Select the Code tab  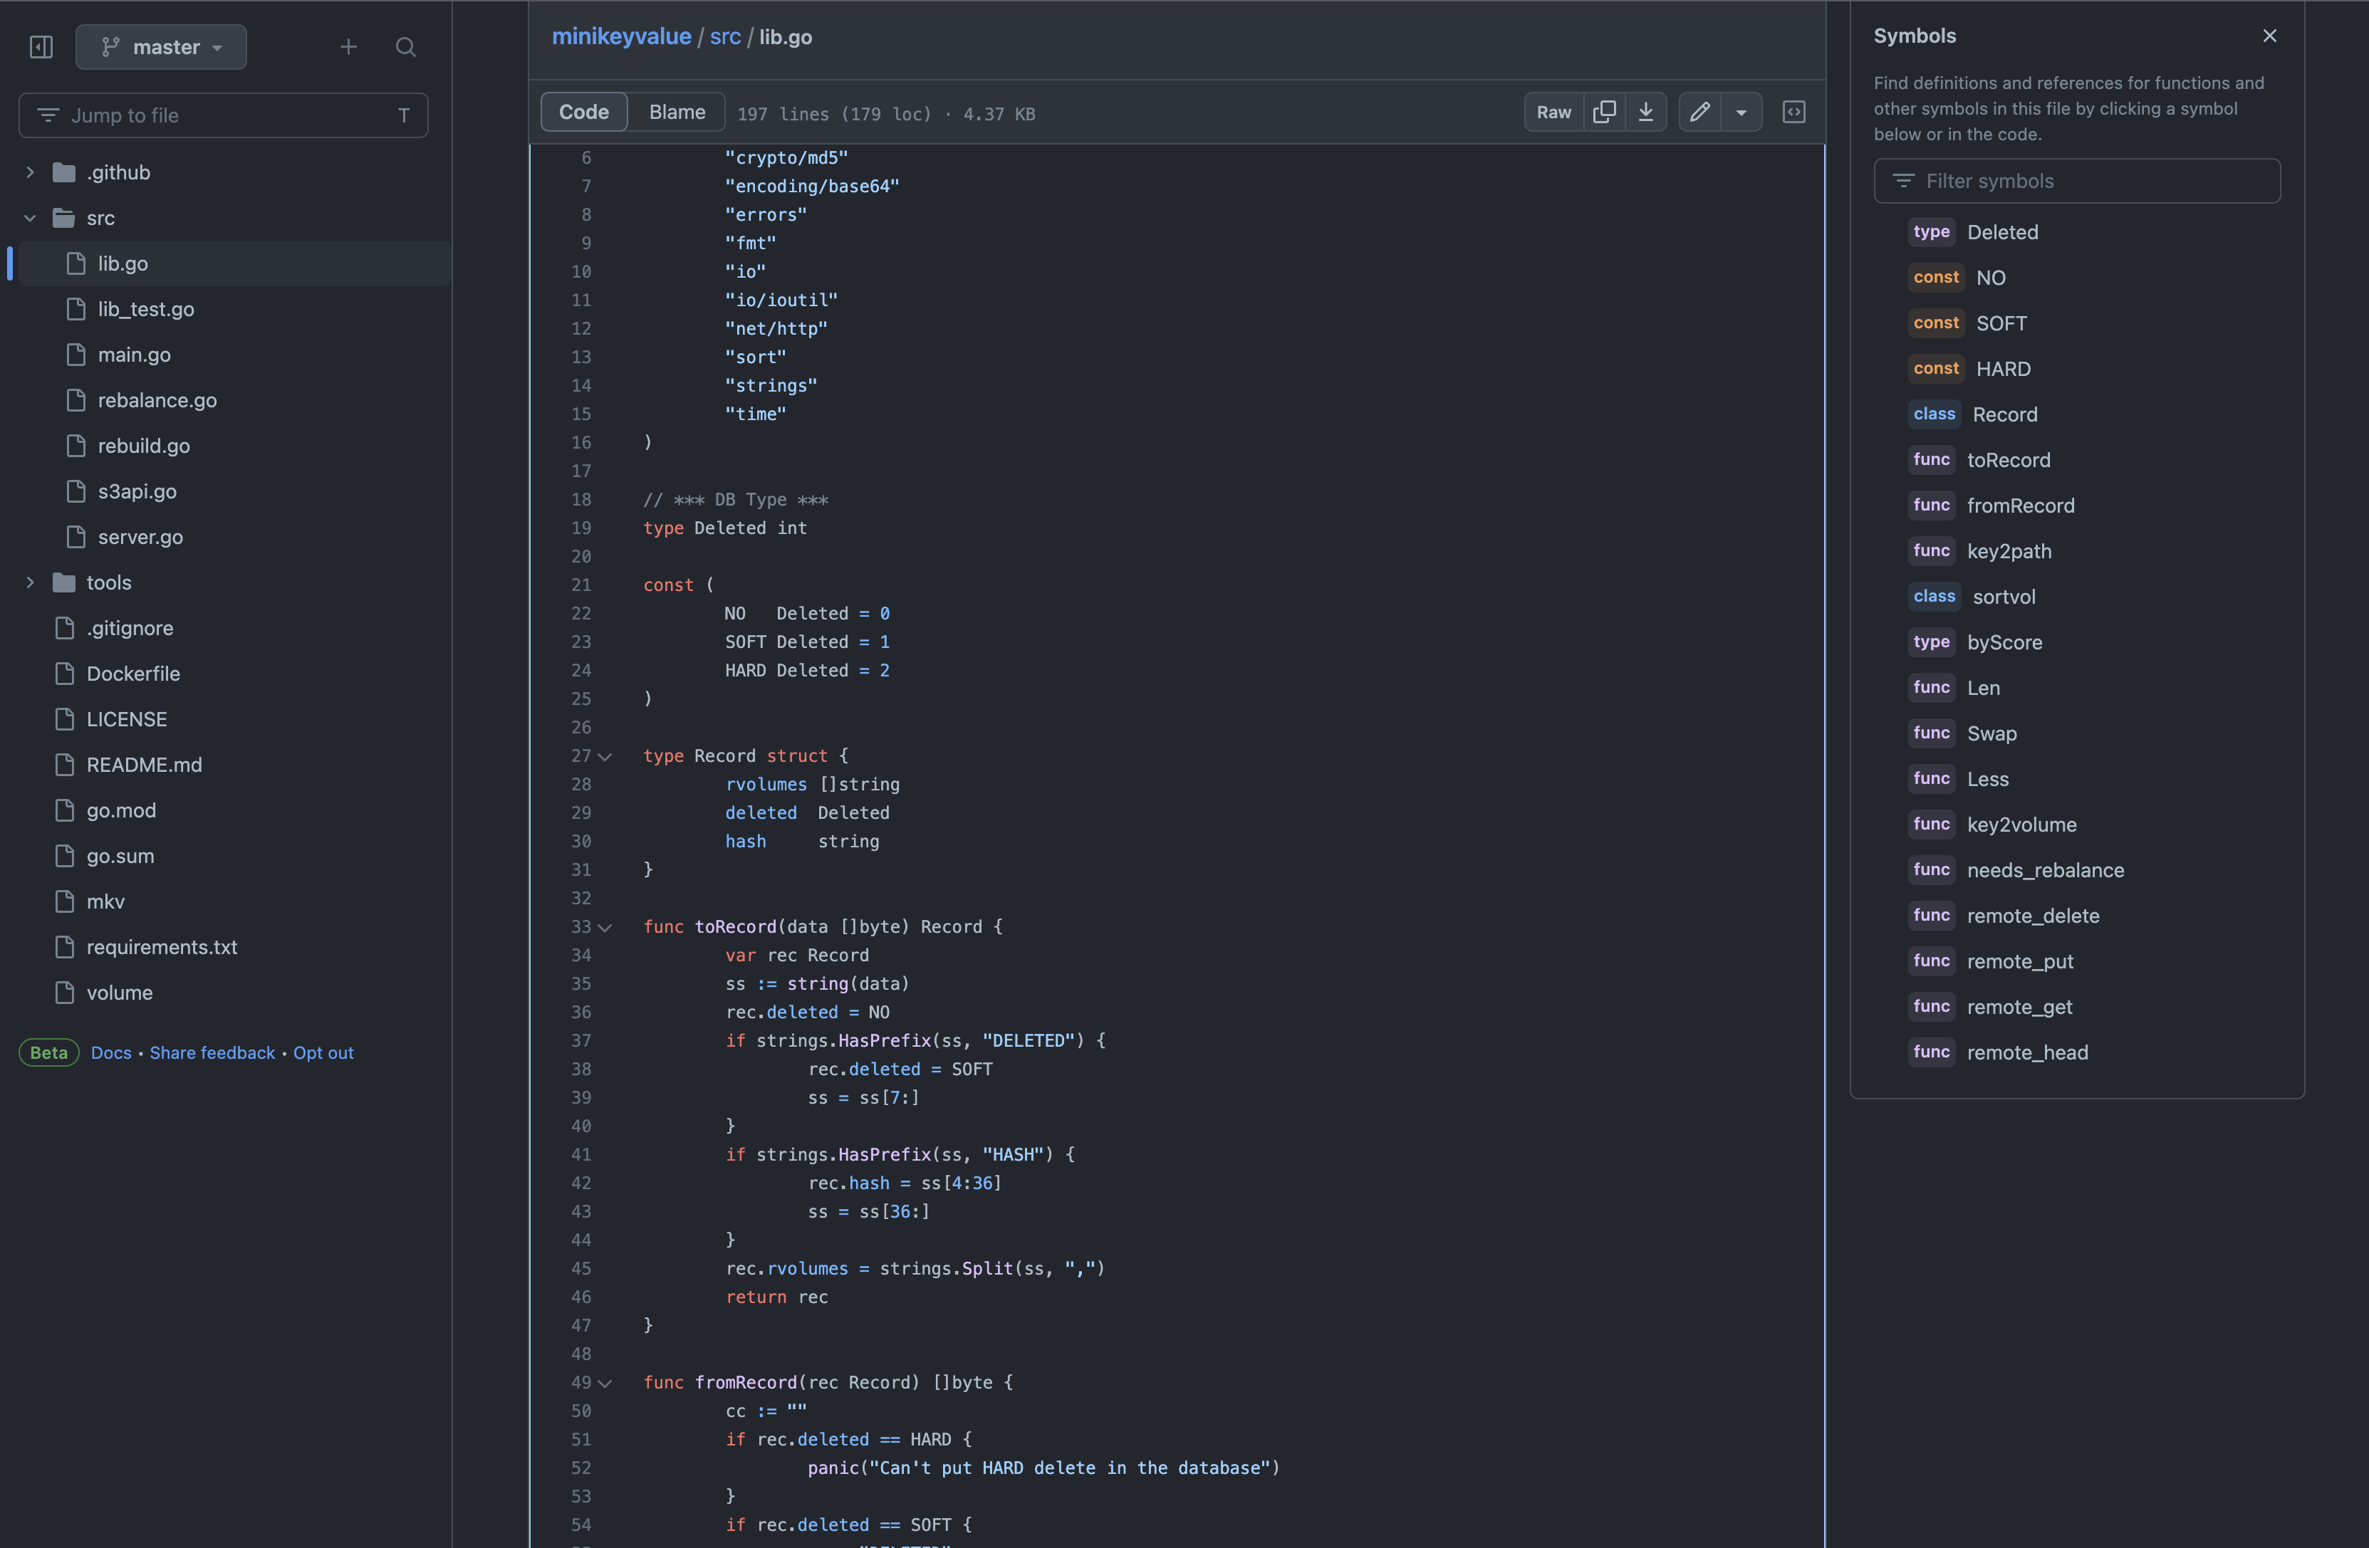[583, 111]
